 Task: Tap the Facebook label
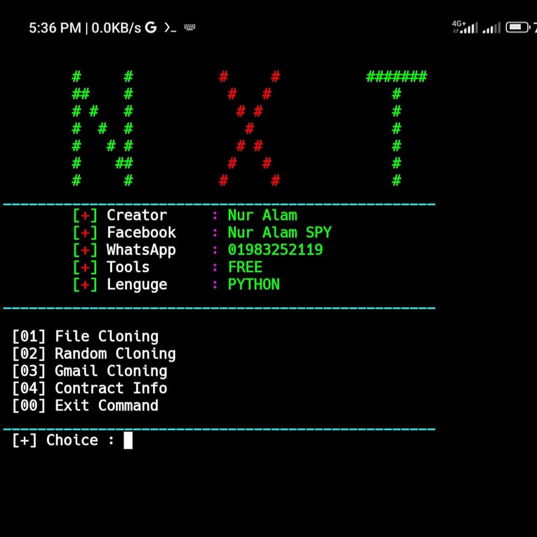coord(141,233)
